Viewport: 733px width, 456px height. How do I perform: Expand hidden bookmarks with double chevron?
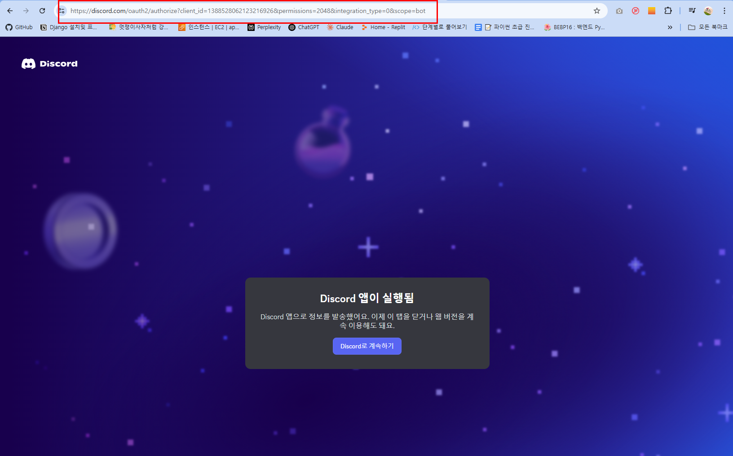pyautogui.click(x=670, y=27)
